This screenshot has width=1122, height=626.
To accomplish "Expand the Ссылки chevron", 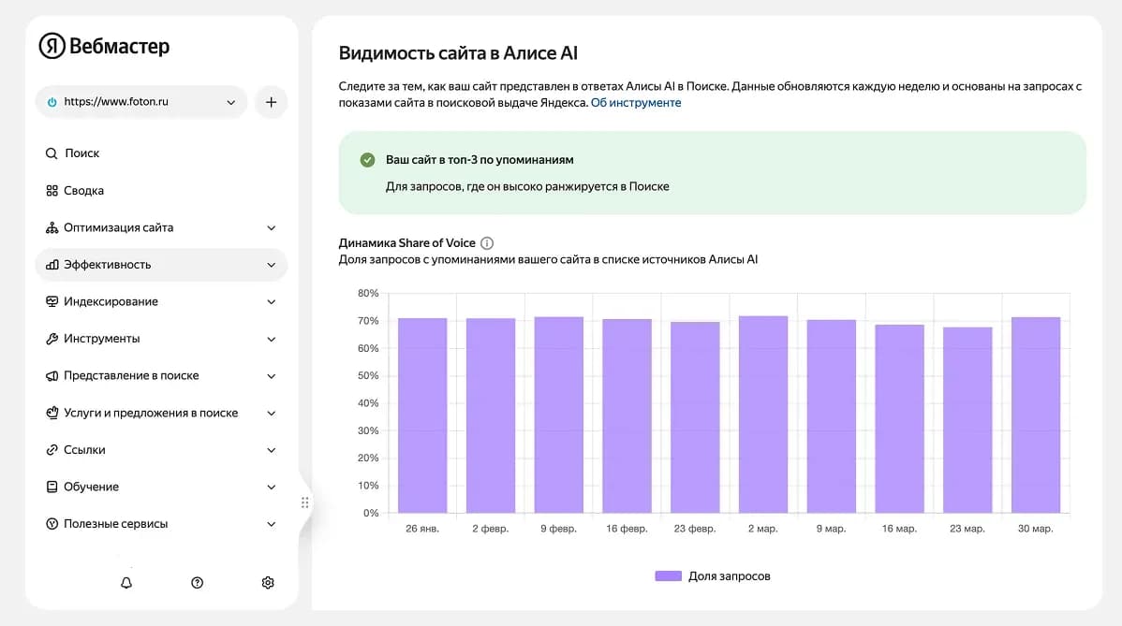I will click(x=272, y=450).
